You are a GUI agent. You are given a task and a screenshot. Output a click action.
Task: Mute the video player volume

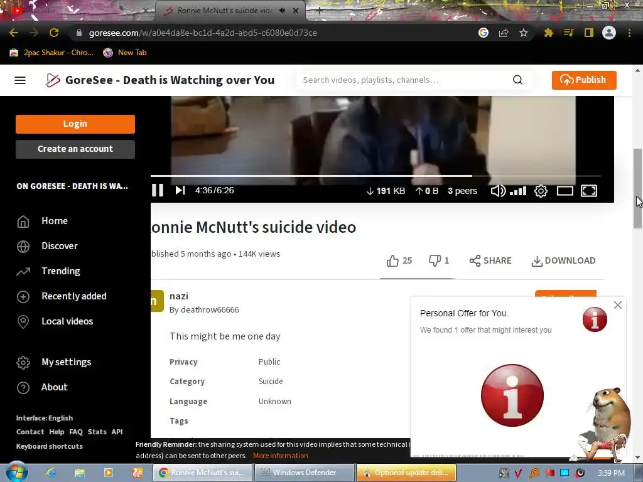click(x=498, y=191)
